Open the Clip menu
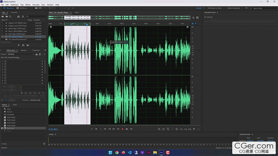 (x=22, y=5)
